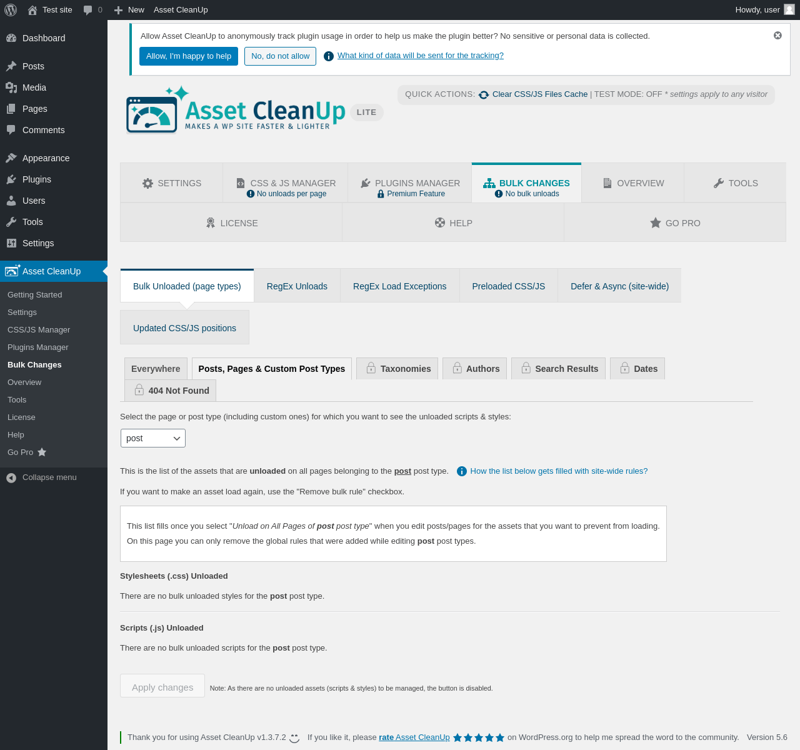
Task: Open the Defer & Async (site-wide) tab
Action: point(619,286)
